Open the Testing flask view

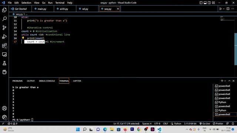click(x=4, y=63)
